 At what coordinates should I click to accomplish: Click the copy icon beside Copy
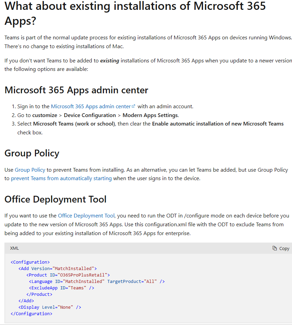pyautogui.click(x=275, y=248)
